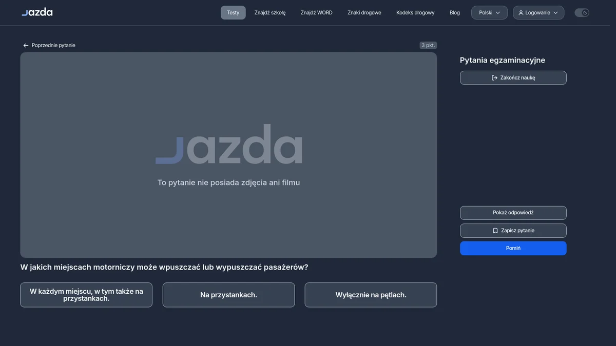Toggle dark mode switch
The width and height of the screenshot is (616, 346).
(x=582, y=13)
